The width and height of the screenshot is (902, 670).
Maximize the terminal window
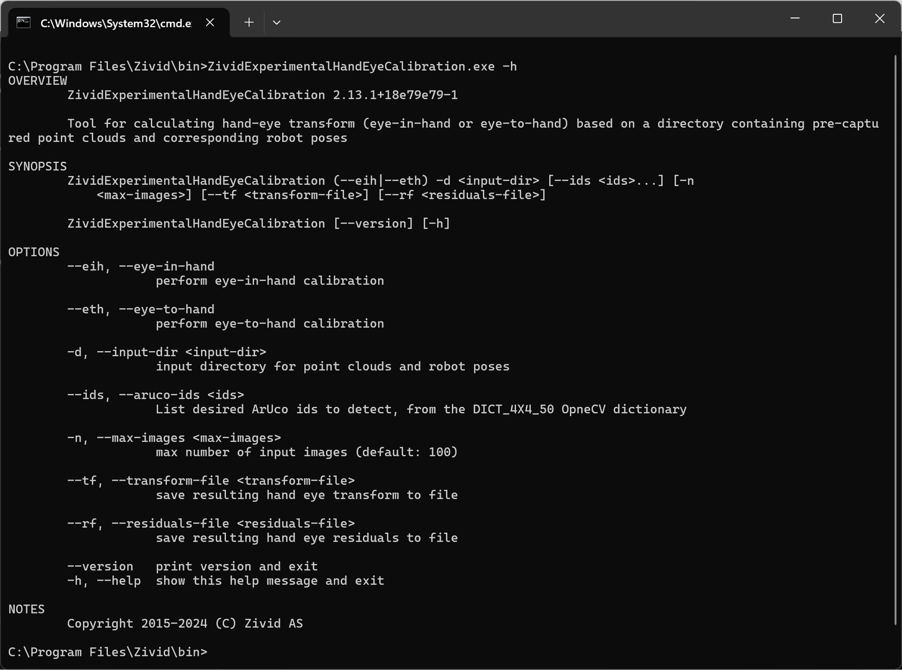837,19
